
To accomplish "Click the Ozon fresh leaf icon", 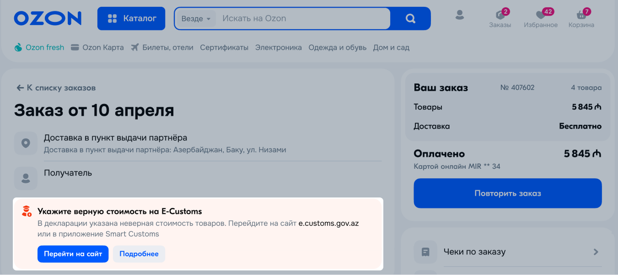I will coord(18,47).
